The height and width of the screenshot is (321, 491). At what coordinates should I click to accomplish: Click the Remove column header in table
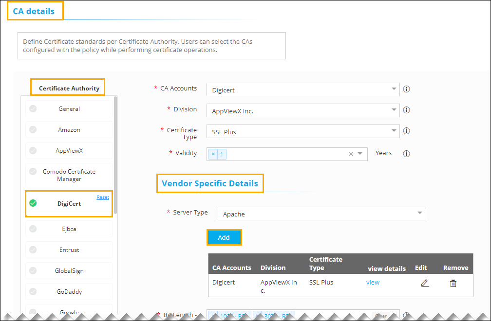(455, 268)
